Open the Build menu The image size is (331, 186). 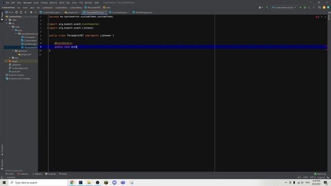(62, 3)
